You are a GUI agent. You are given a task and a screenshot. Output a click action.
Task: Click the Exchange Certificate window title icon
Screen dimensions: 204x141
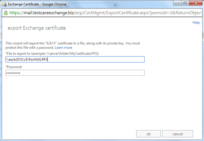click(4, 4)
